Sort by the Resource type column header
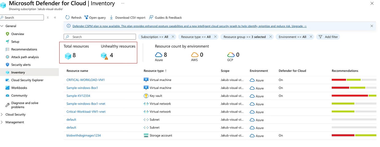 [x=155, y=71]
